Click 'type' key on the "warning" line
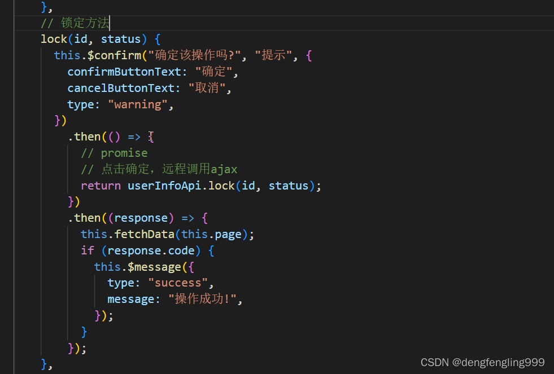Image resolution: width=554 pixels, height=374 pixels. tap(81, 105)
